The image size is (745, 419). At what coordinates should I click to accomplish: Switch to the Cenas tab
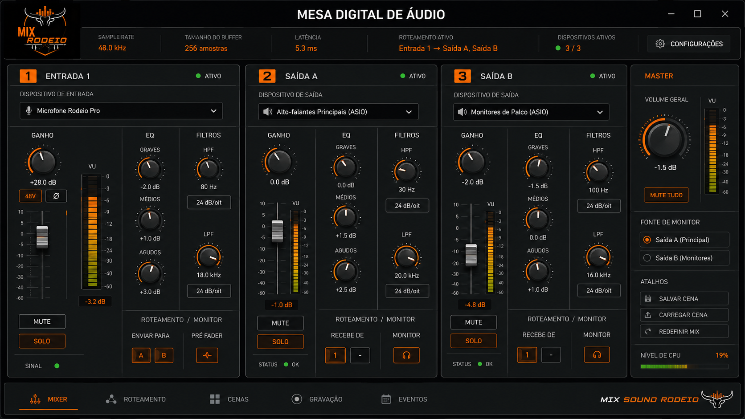pyautogui.click(x=229, y=399)
